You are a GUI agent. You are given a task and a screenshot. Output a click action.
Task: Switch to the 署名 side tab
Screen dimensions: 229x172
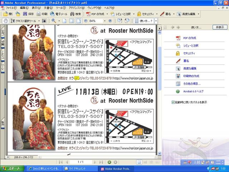tap(3, 43)
